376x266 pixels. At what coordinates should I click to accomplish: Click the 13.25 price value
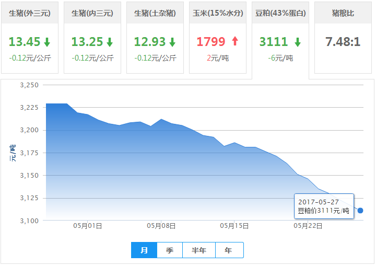click(87, 42)
